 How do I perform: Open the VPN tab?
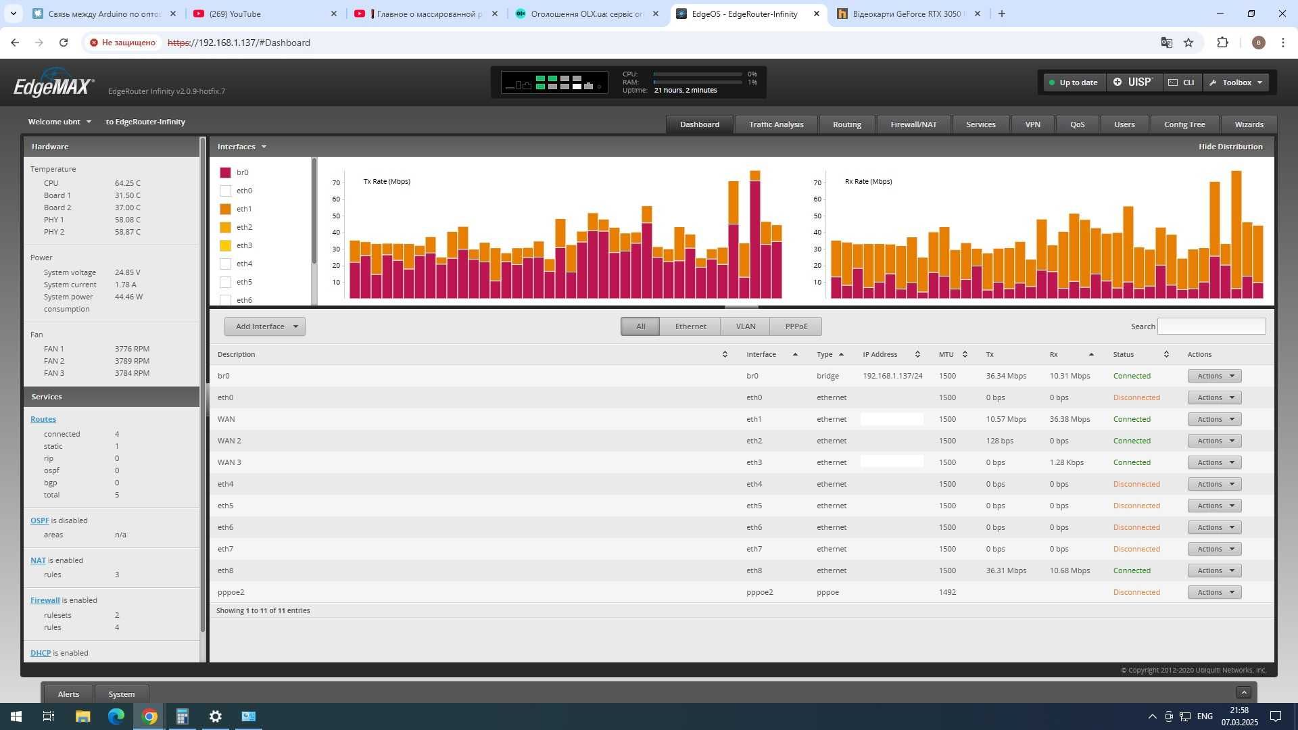click(x=1032, y=124)
